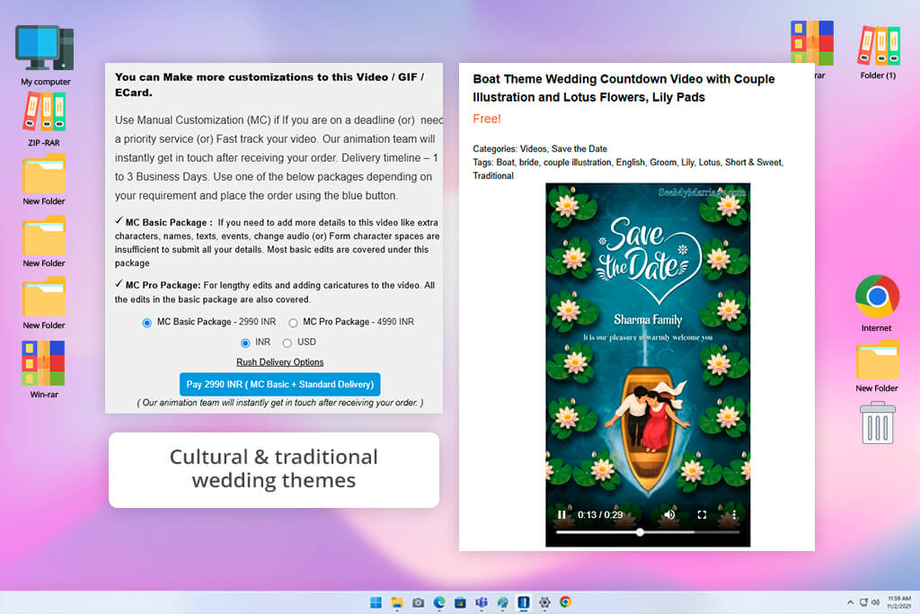Viewport: 920px width, 614px height.
Task: Open the Rush Delivery Options link
Action: (x=280, y=362)
